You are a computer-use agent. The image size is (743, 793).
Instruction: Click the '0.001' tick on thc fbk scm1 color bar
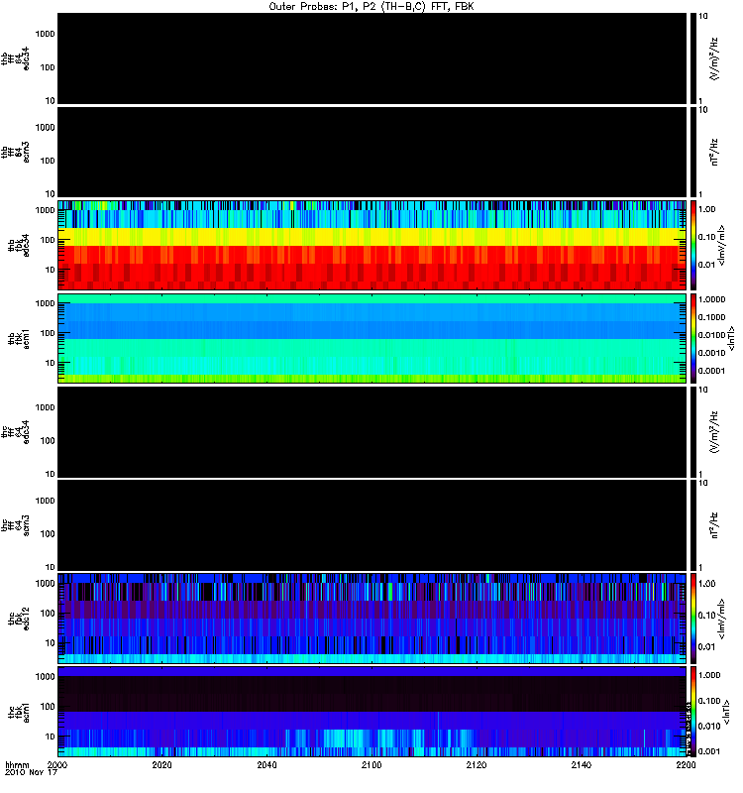click(x=709, y=751)
